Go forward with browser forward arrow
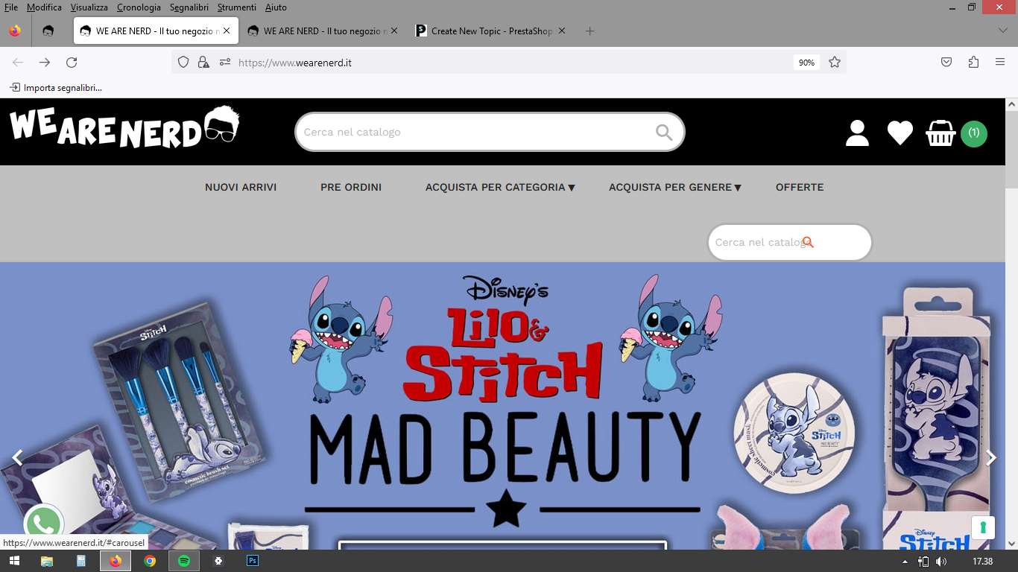1018x572 pixels. coord(45,63)
